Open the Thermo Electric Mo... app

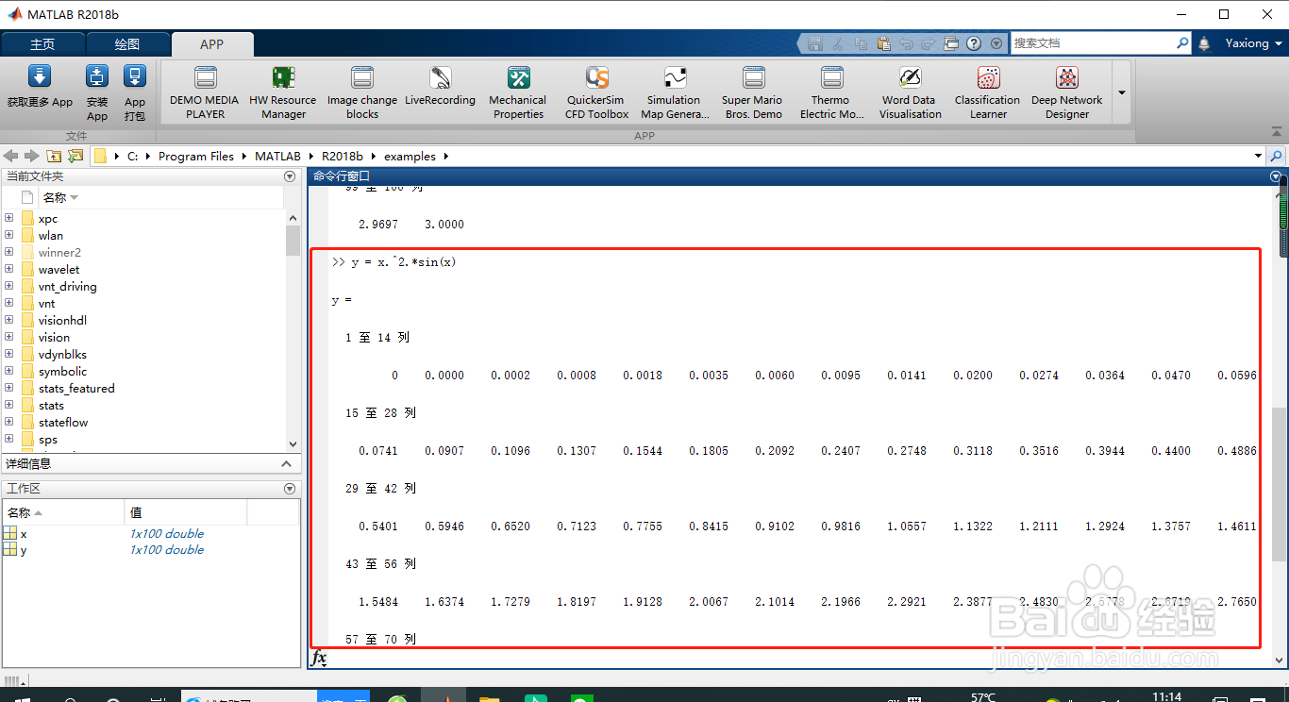831,92
